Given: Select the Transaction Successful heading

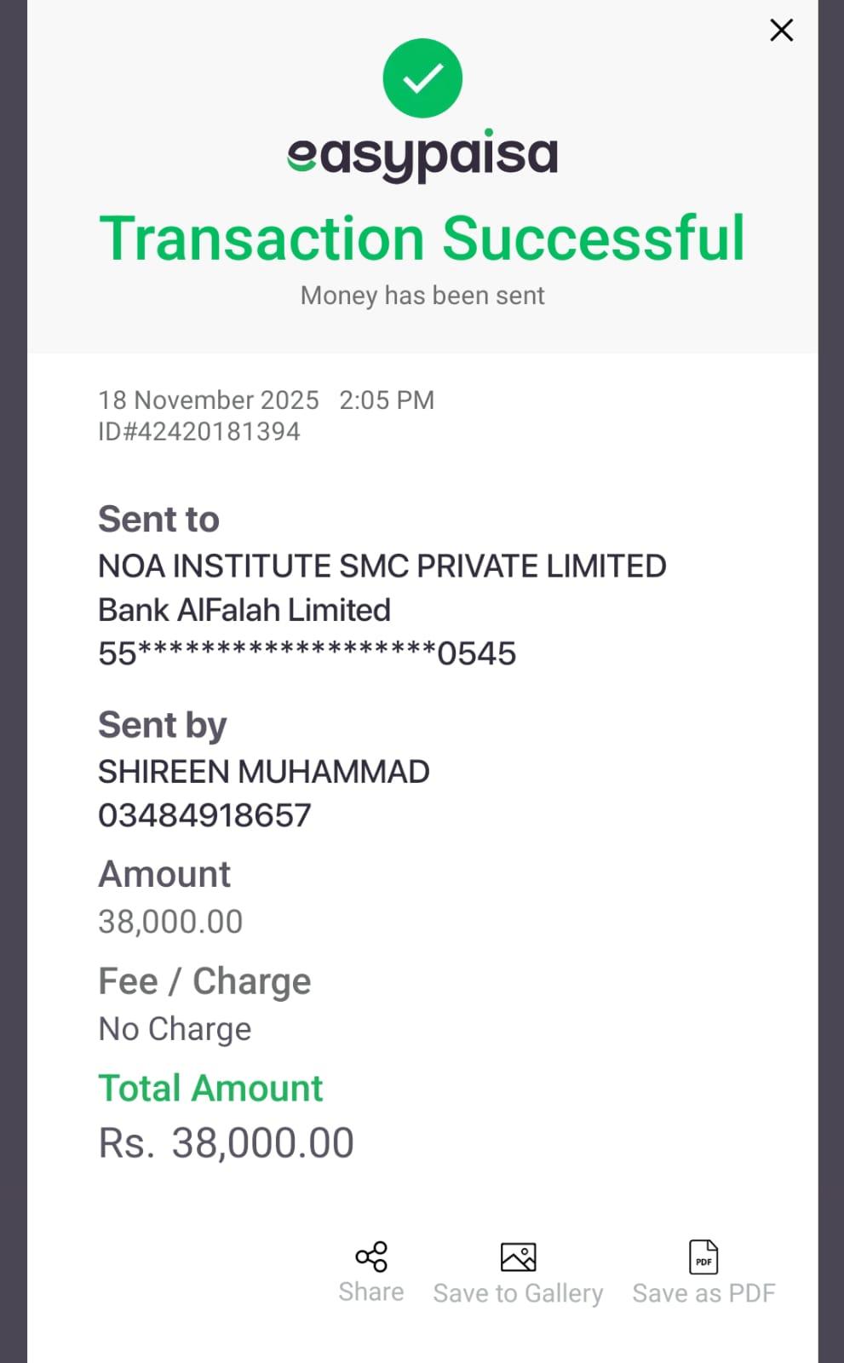Looking at the screenshot, I should pyautogui.click(x=422, y=238).
